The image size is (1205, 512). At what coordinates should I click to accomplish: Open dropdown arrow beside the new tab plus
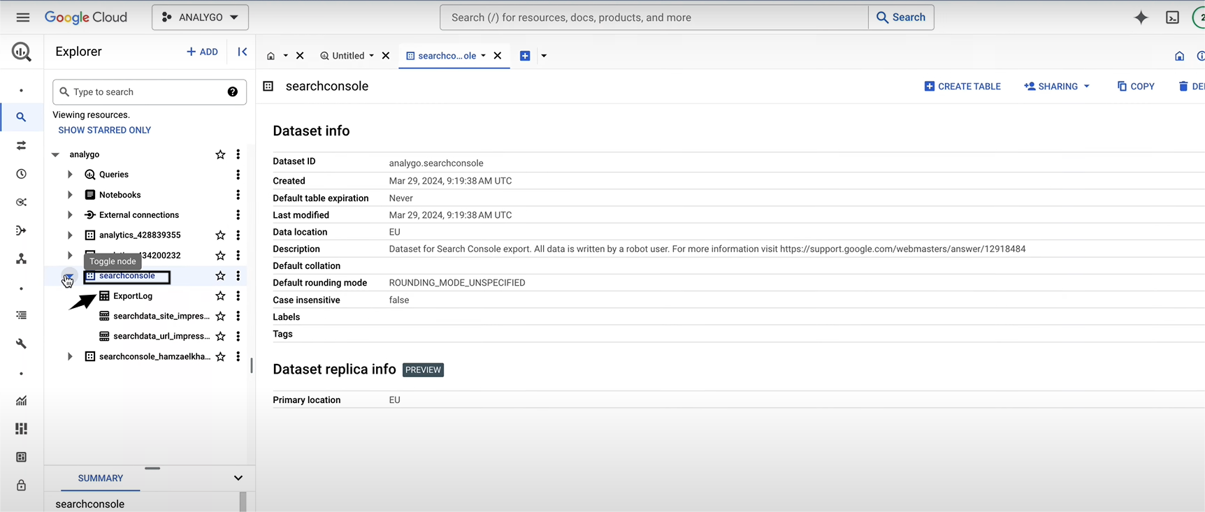pos(544,56)
